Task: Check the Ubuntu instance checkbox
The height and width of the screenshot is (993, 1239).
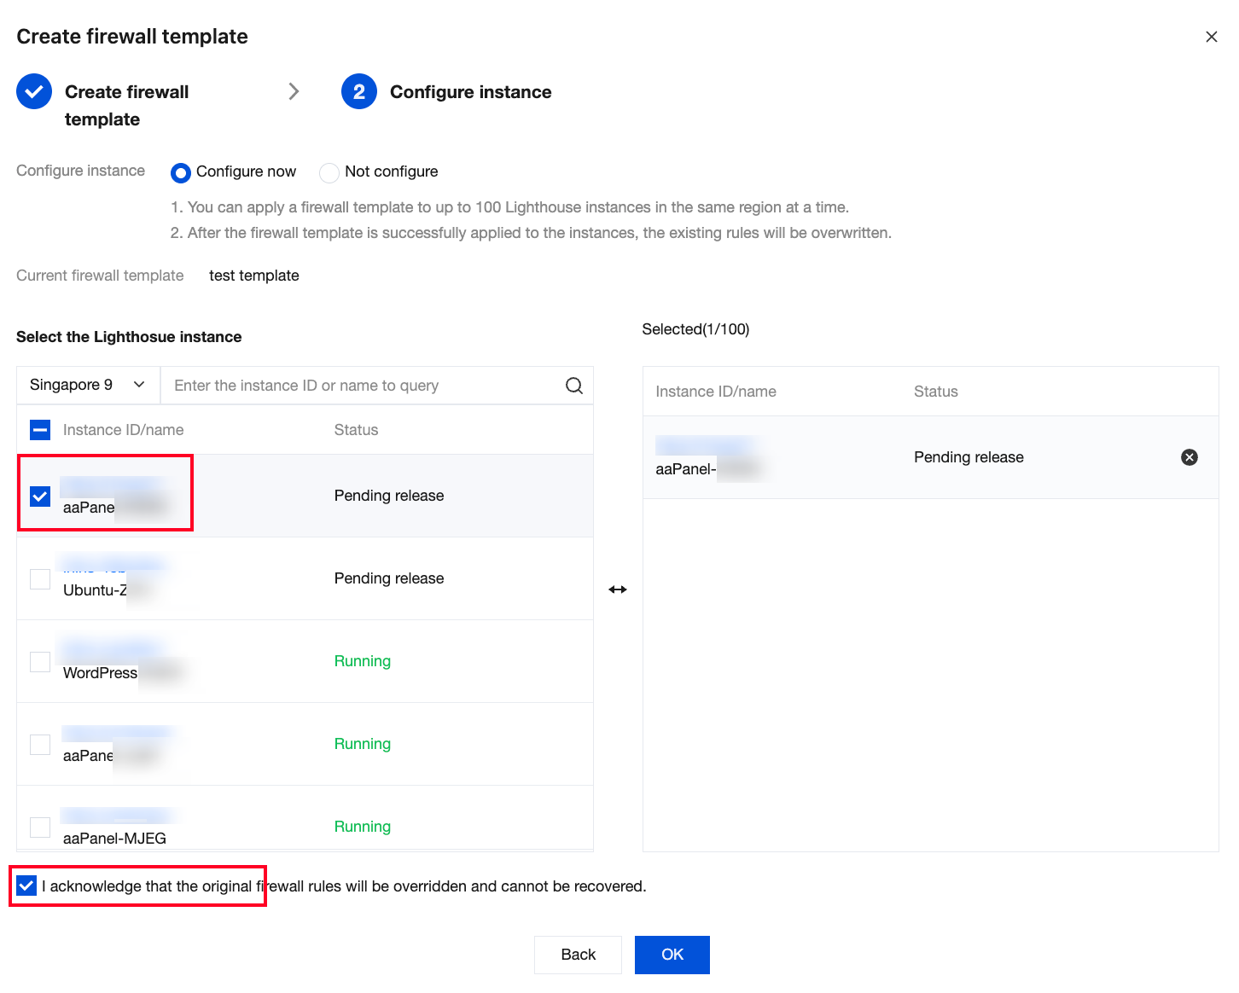Action: pyautogui.click(x=40, y=578)
